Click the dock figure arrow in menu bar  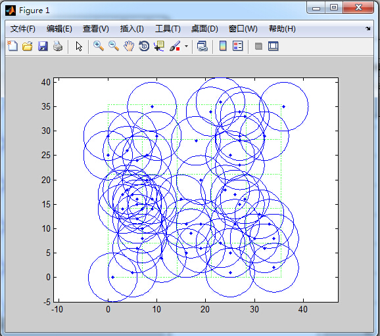point(368,28)
